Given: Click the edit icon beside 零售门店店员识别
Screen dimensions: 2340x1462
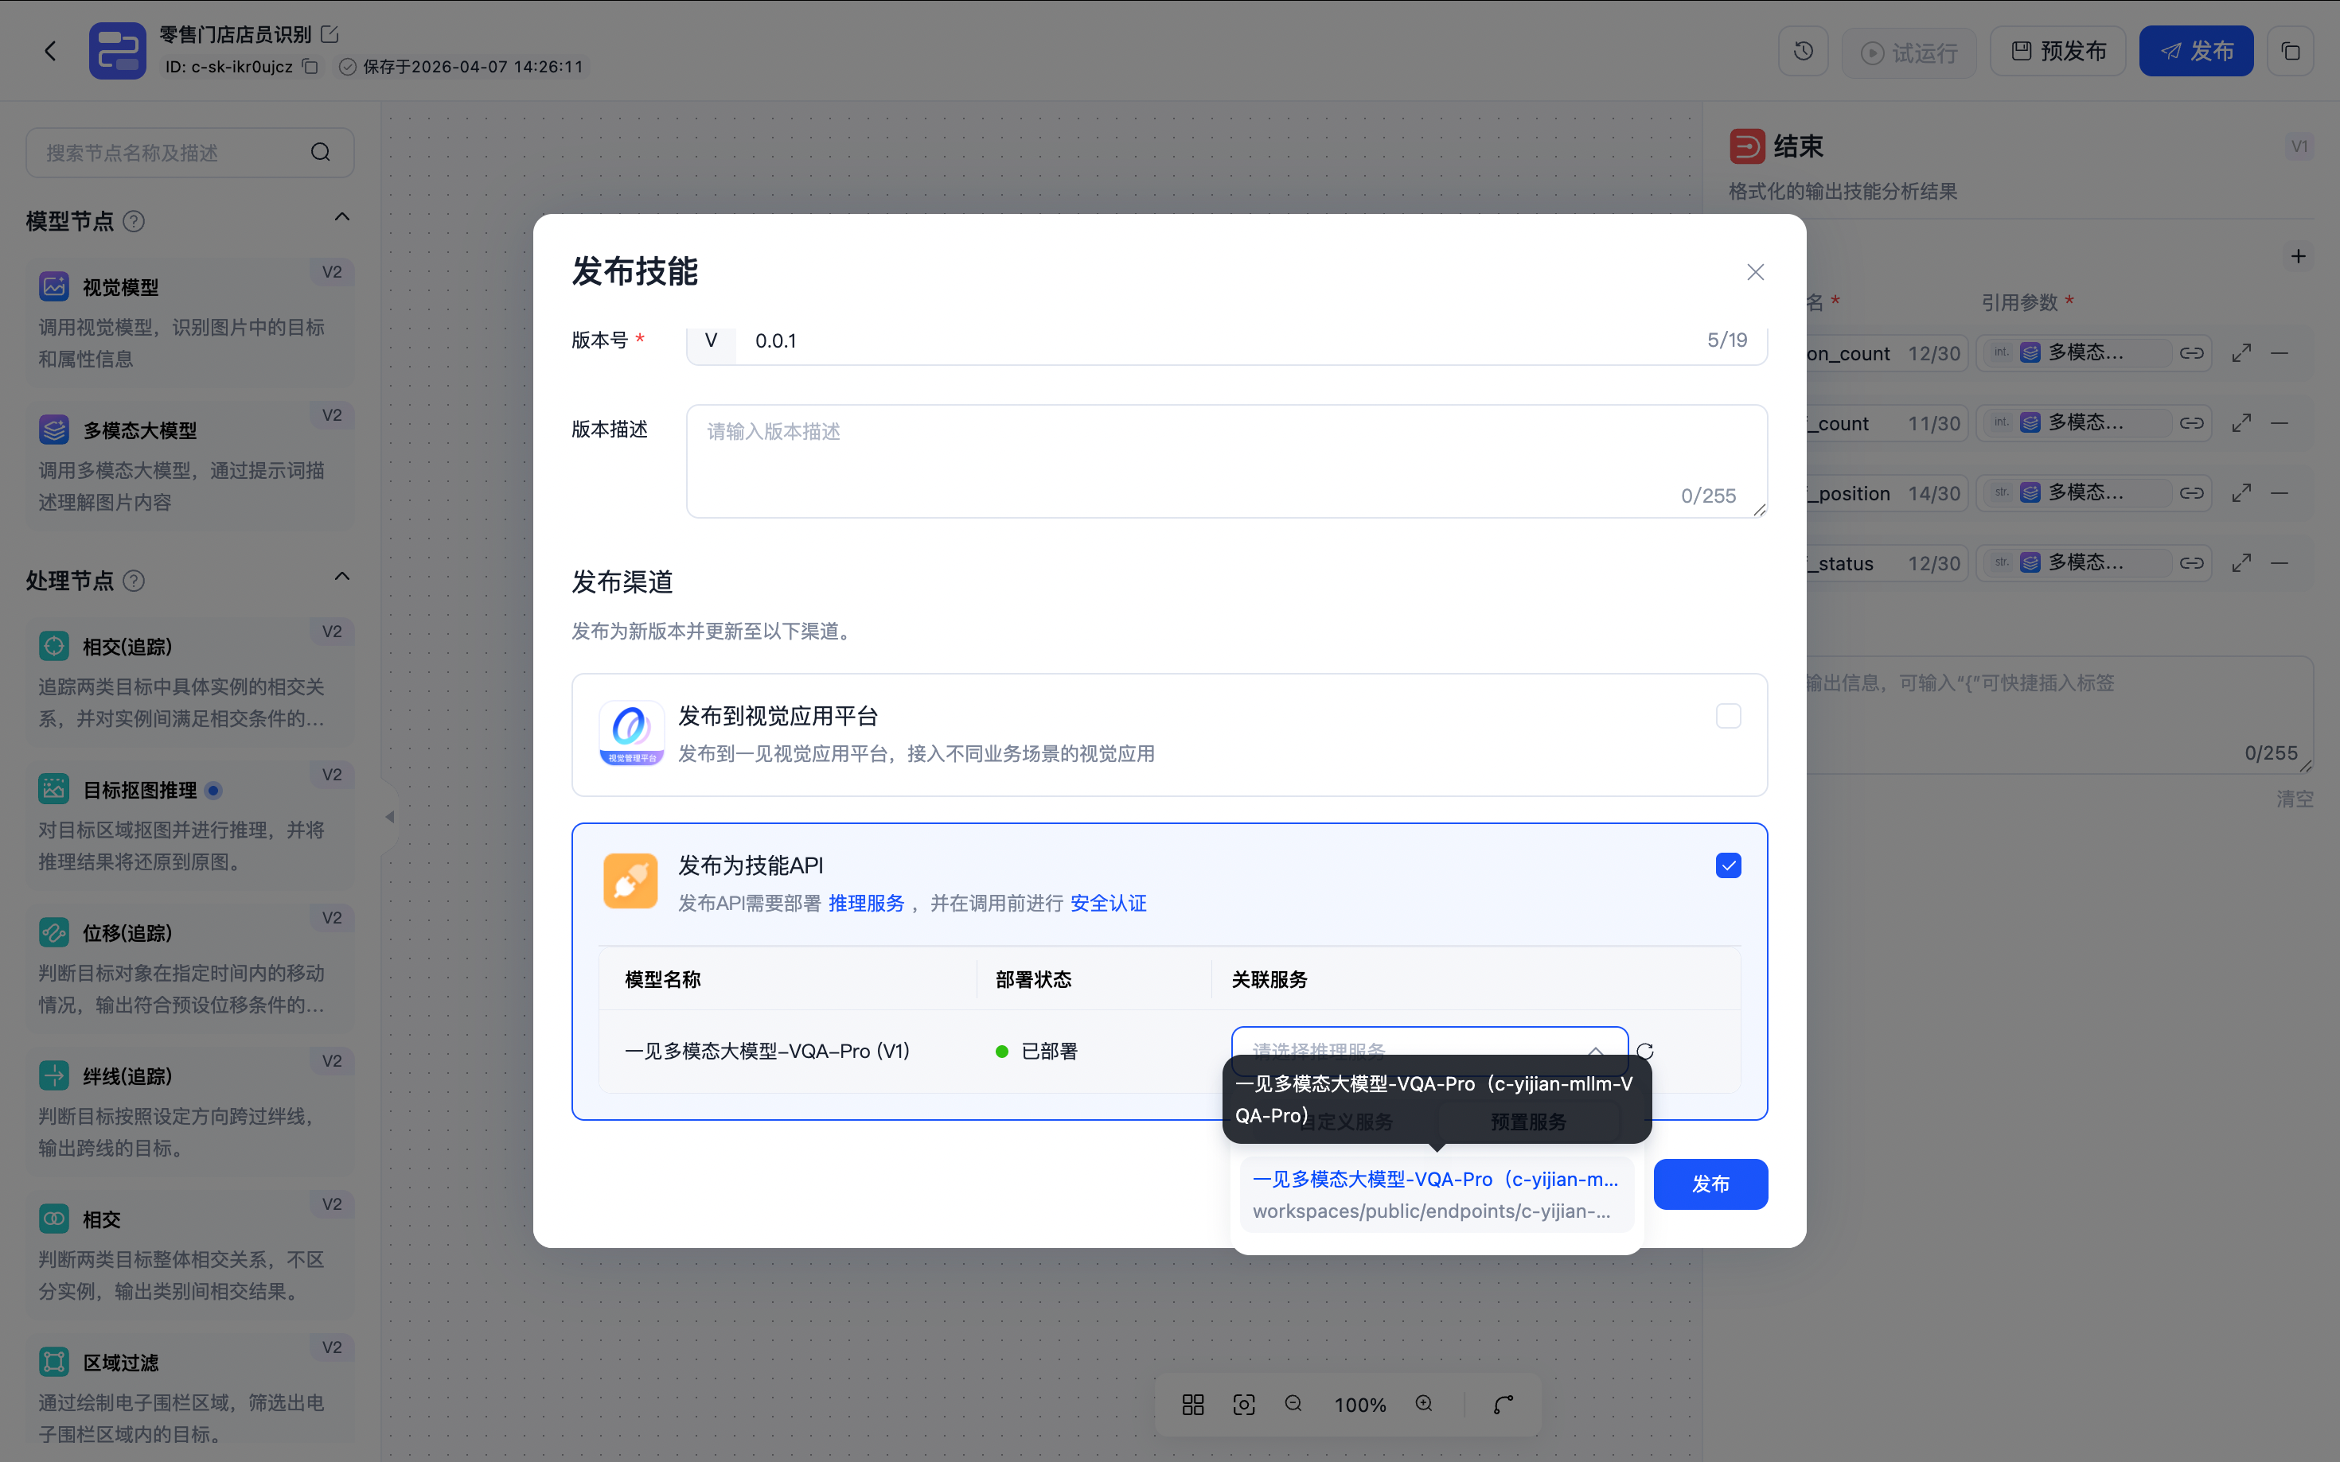Looking at the screenshot, I should click(330, 35).
